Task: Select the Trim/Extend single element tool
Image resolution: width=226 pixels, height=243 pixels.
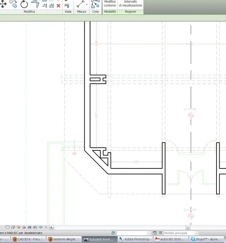Action: pyautogui.click(x=44, y=6)
